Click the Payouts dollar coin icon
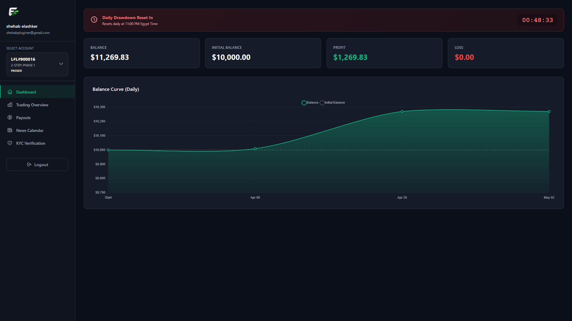 [10, 118]
